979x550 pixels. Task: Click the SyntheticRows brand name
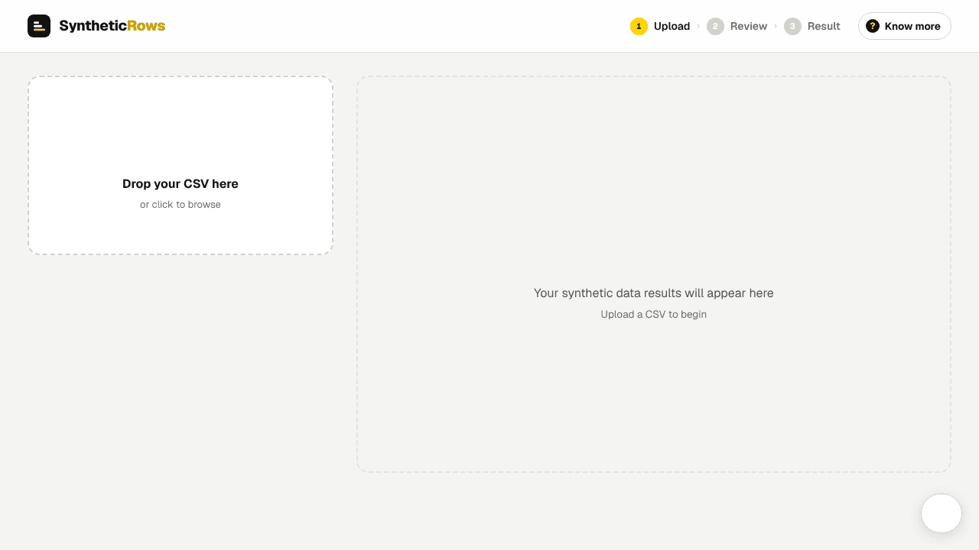[112, 26]
